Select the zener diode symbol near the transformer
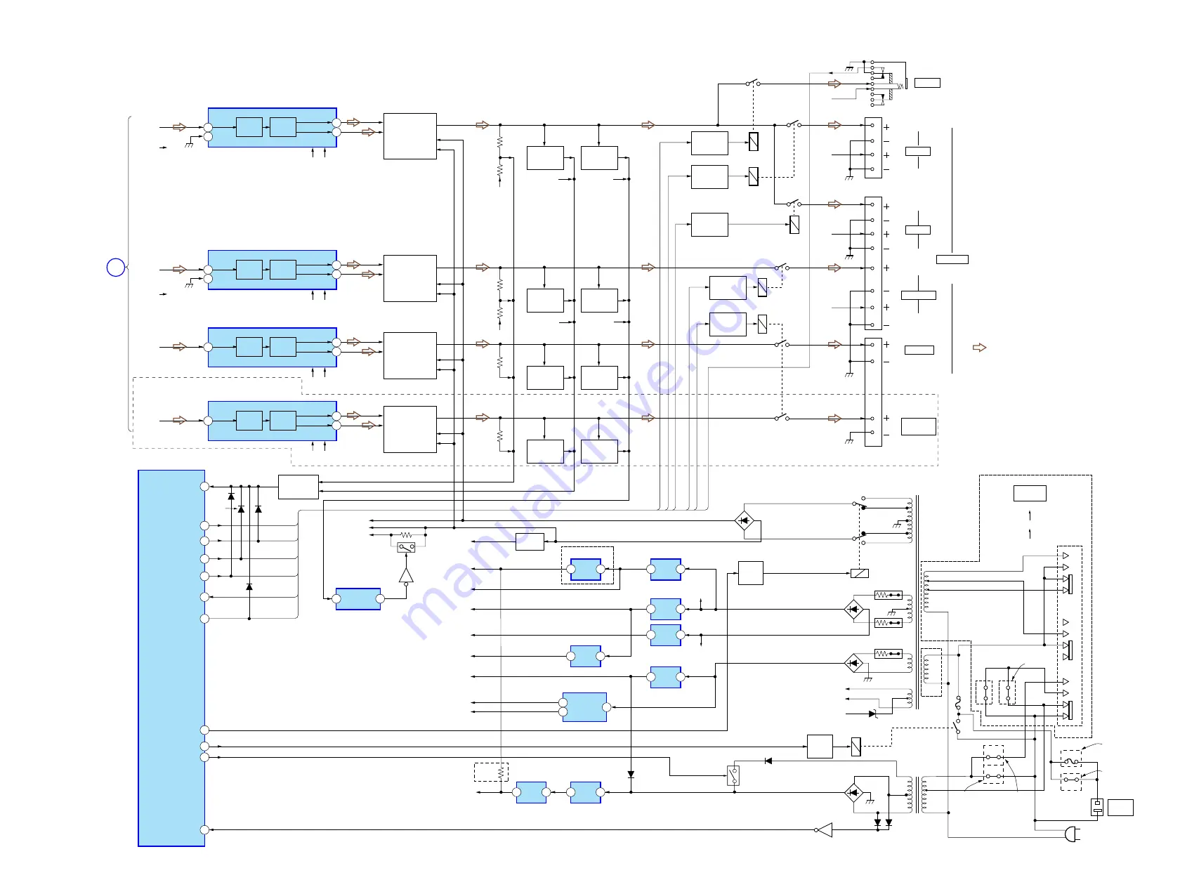This screenshot has height=887, width=1180. click(872, 714)
